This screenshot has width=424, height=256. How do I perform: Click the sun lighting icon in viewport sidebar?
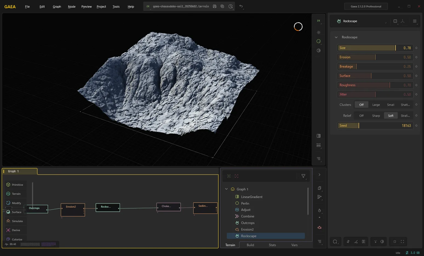point(319,32)
